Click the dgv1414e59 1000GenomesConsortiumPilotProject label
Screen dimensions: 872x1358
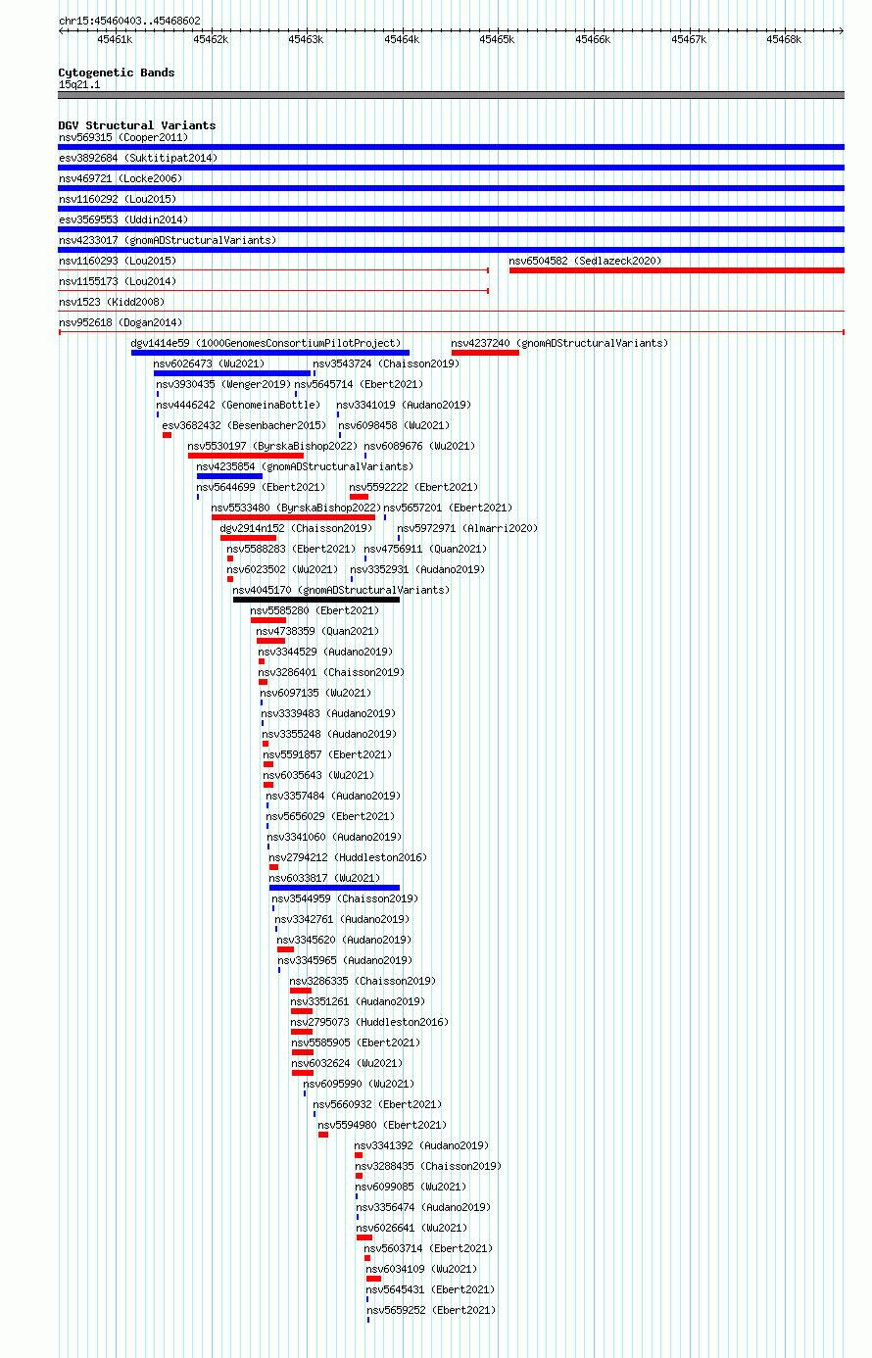[x=266, y=344]
